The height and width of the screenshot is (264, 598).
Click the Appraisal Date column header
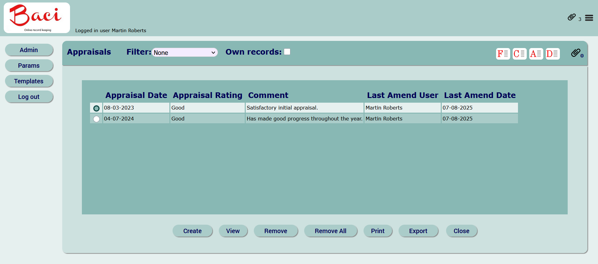coord(136,95)
